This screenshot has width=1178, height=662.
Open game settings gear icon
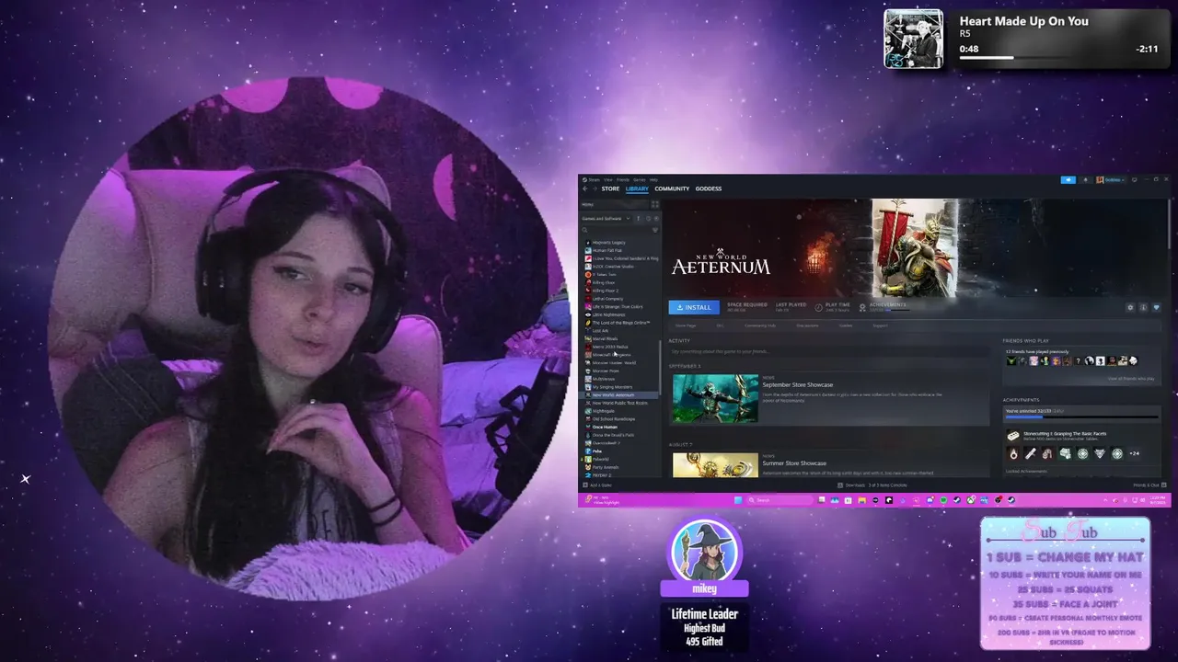click(1130, 307)
